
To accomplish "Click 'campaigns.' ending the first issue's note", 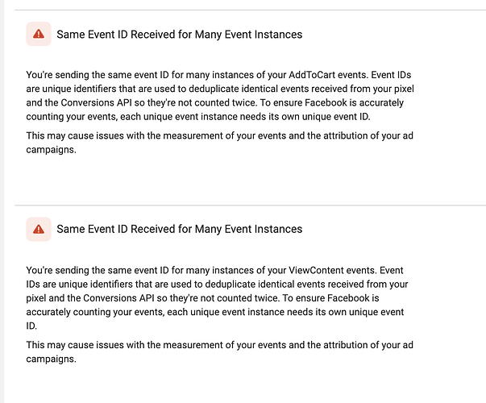I will [51, 150].
